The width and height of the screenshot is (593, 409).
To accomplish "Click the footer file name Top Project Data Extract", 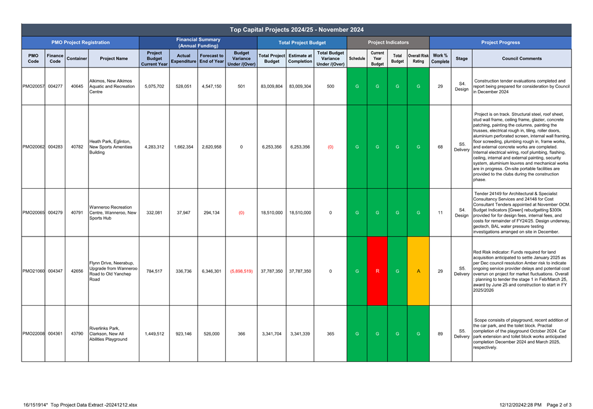I will tap(80, 404).
